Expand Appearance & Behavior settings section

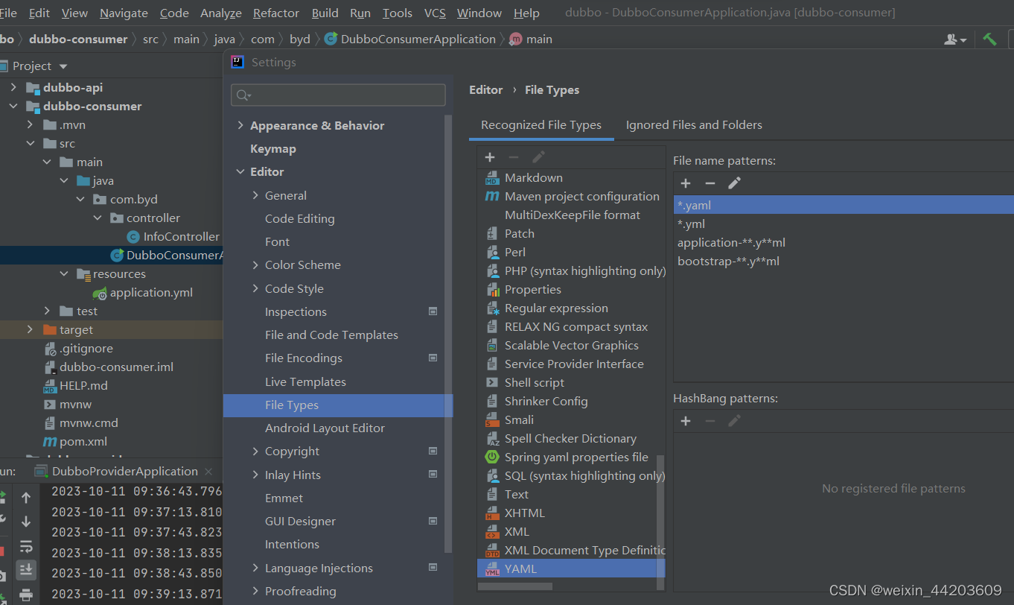pyautogui.click(x=240, y=125)
